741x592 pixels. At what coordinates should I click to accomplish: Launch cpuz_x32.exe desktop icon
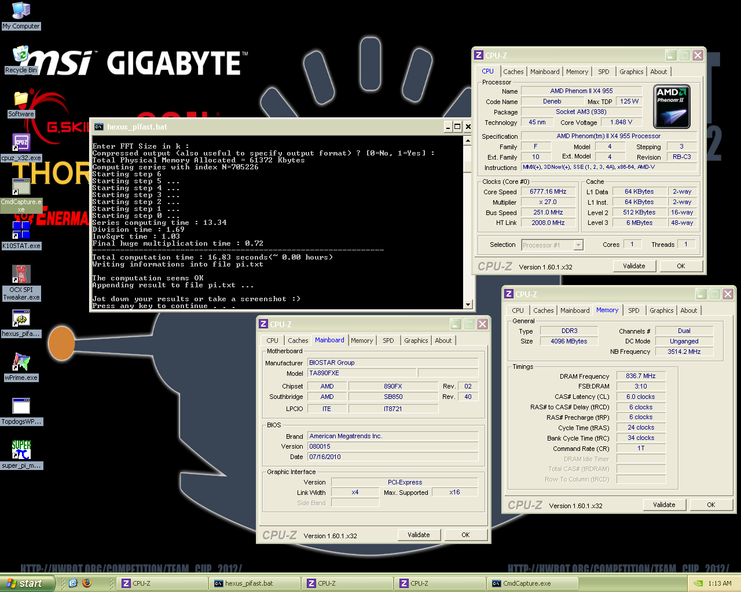[x=21, y=147]
